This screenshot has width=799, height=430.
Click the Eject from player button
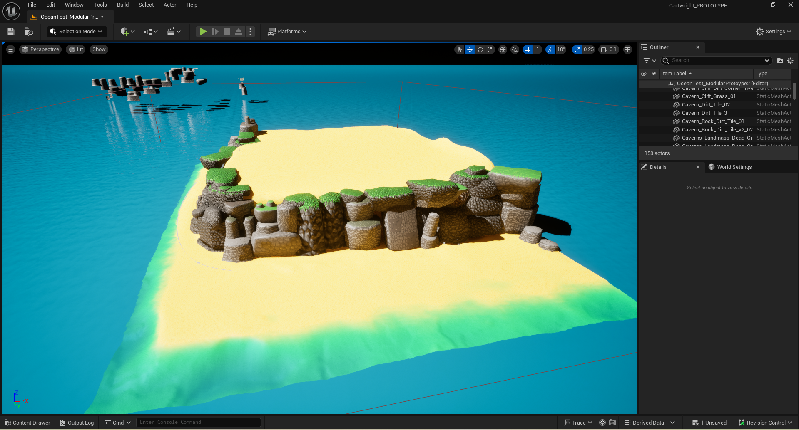click(x=239, y=32)
